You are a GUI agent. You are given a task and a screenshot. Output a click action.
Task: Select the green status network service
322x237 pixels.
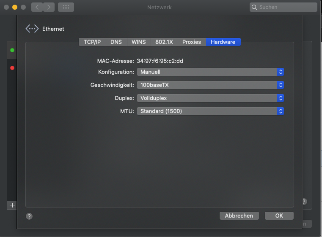coord(12,51)
